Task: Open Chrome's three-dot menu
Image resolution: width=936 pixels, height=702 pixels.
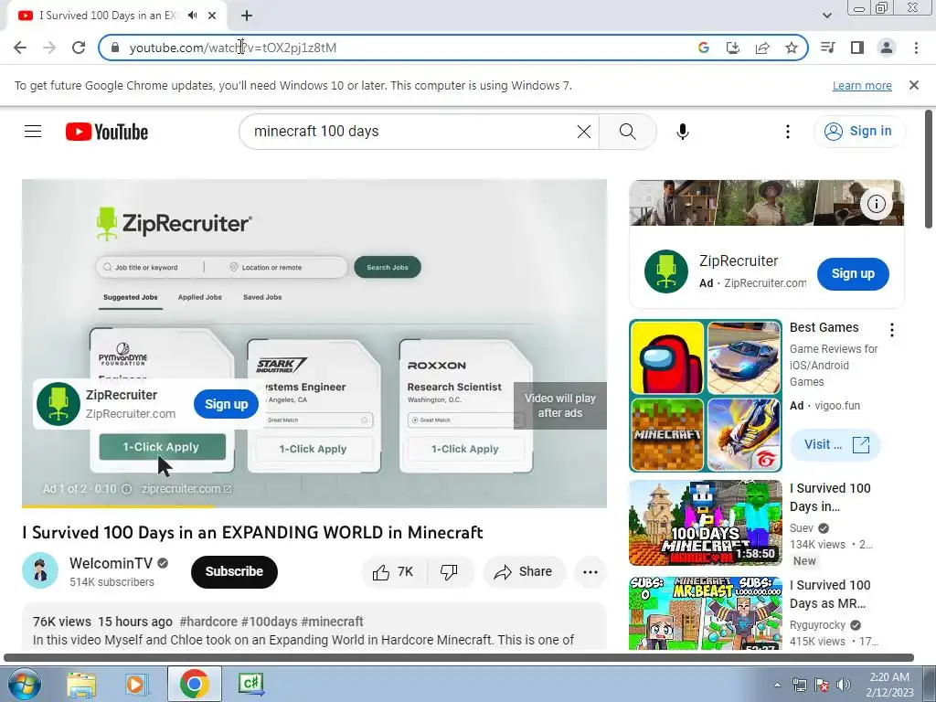Action: tap(916, 48)
